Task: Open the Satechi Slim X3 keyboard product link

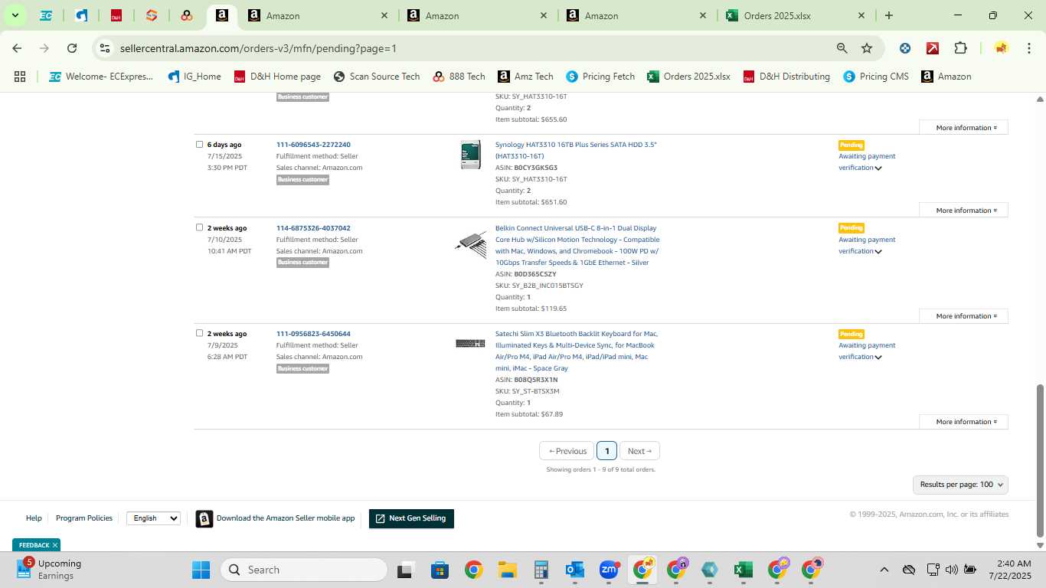Action: coord(577,351)
